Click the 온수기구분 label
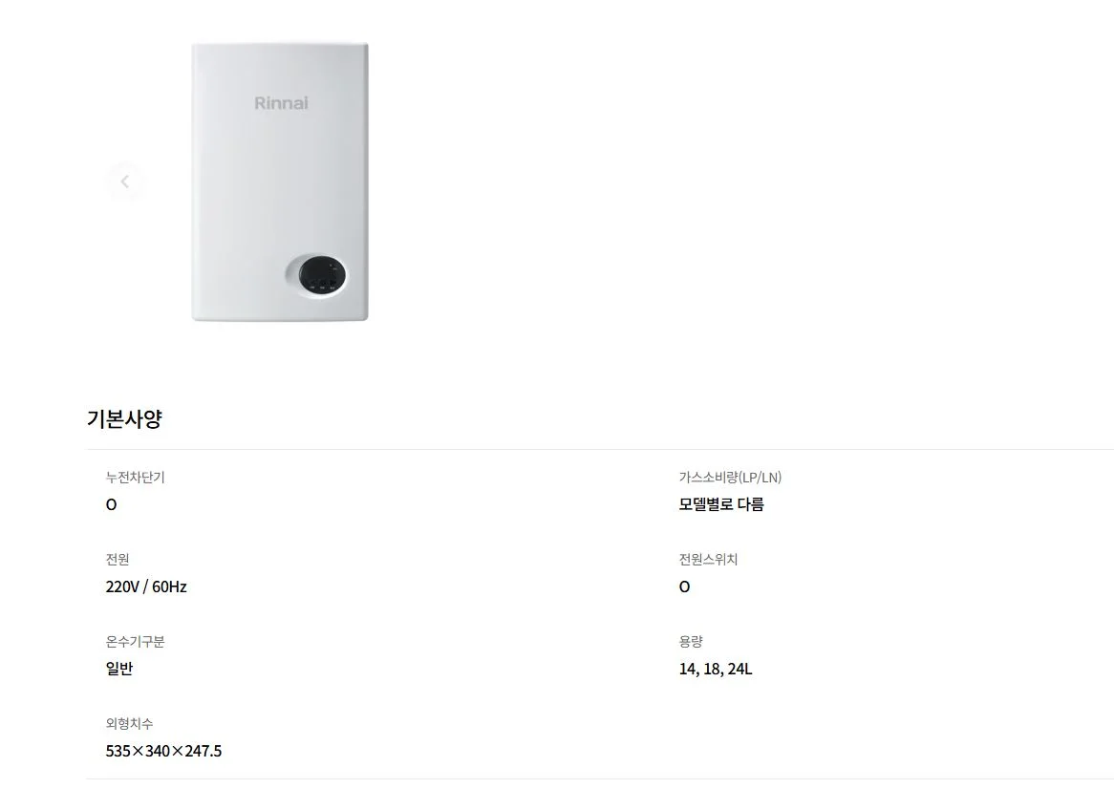The height and width of the screenshot is (810, 1114). tap(134, 641)
